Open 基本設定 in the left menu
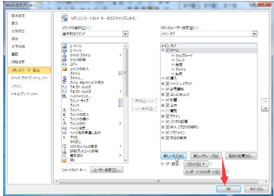 click(18, 16)
